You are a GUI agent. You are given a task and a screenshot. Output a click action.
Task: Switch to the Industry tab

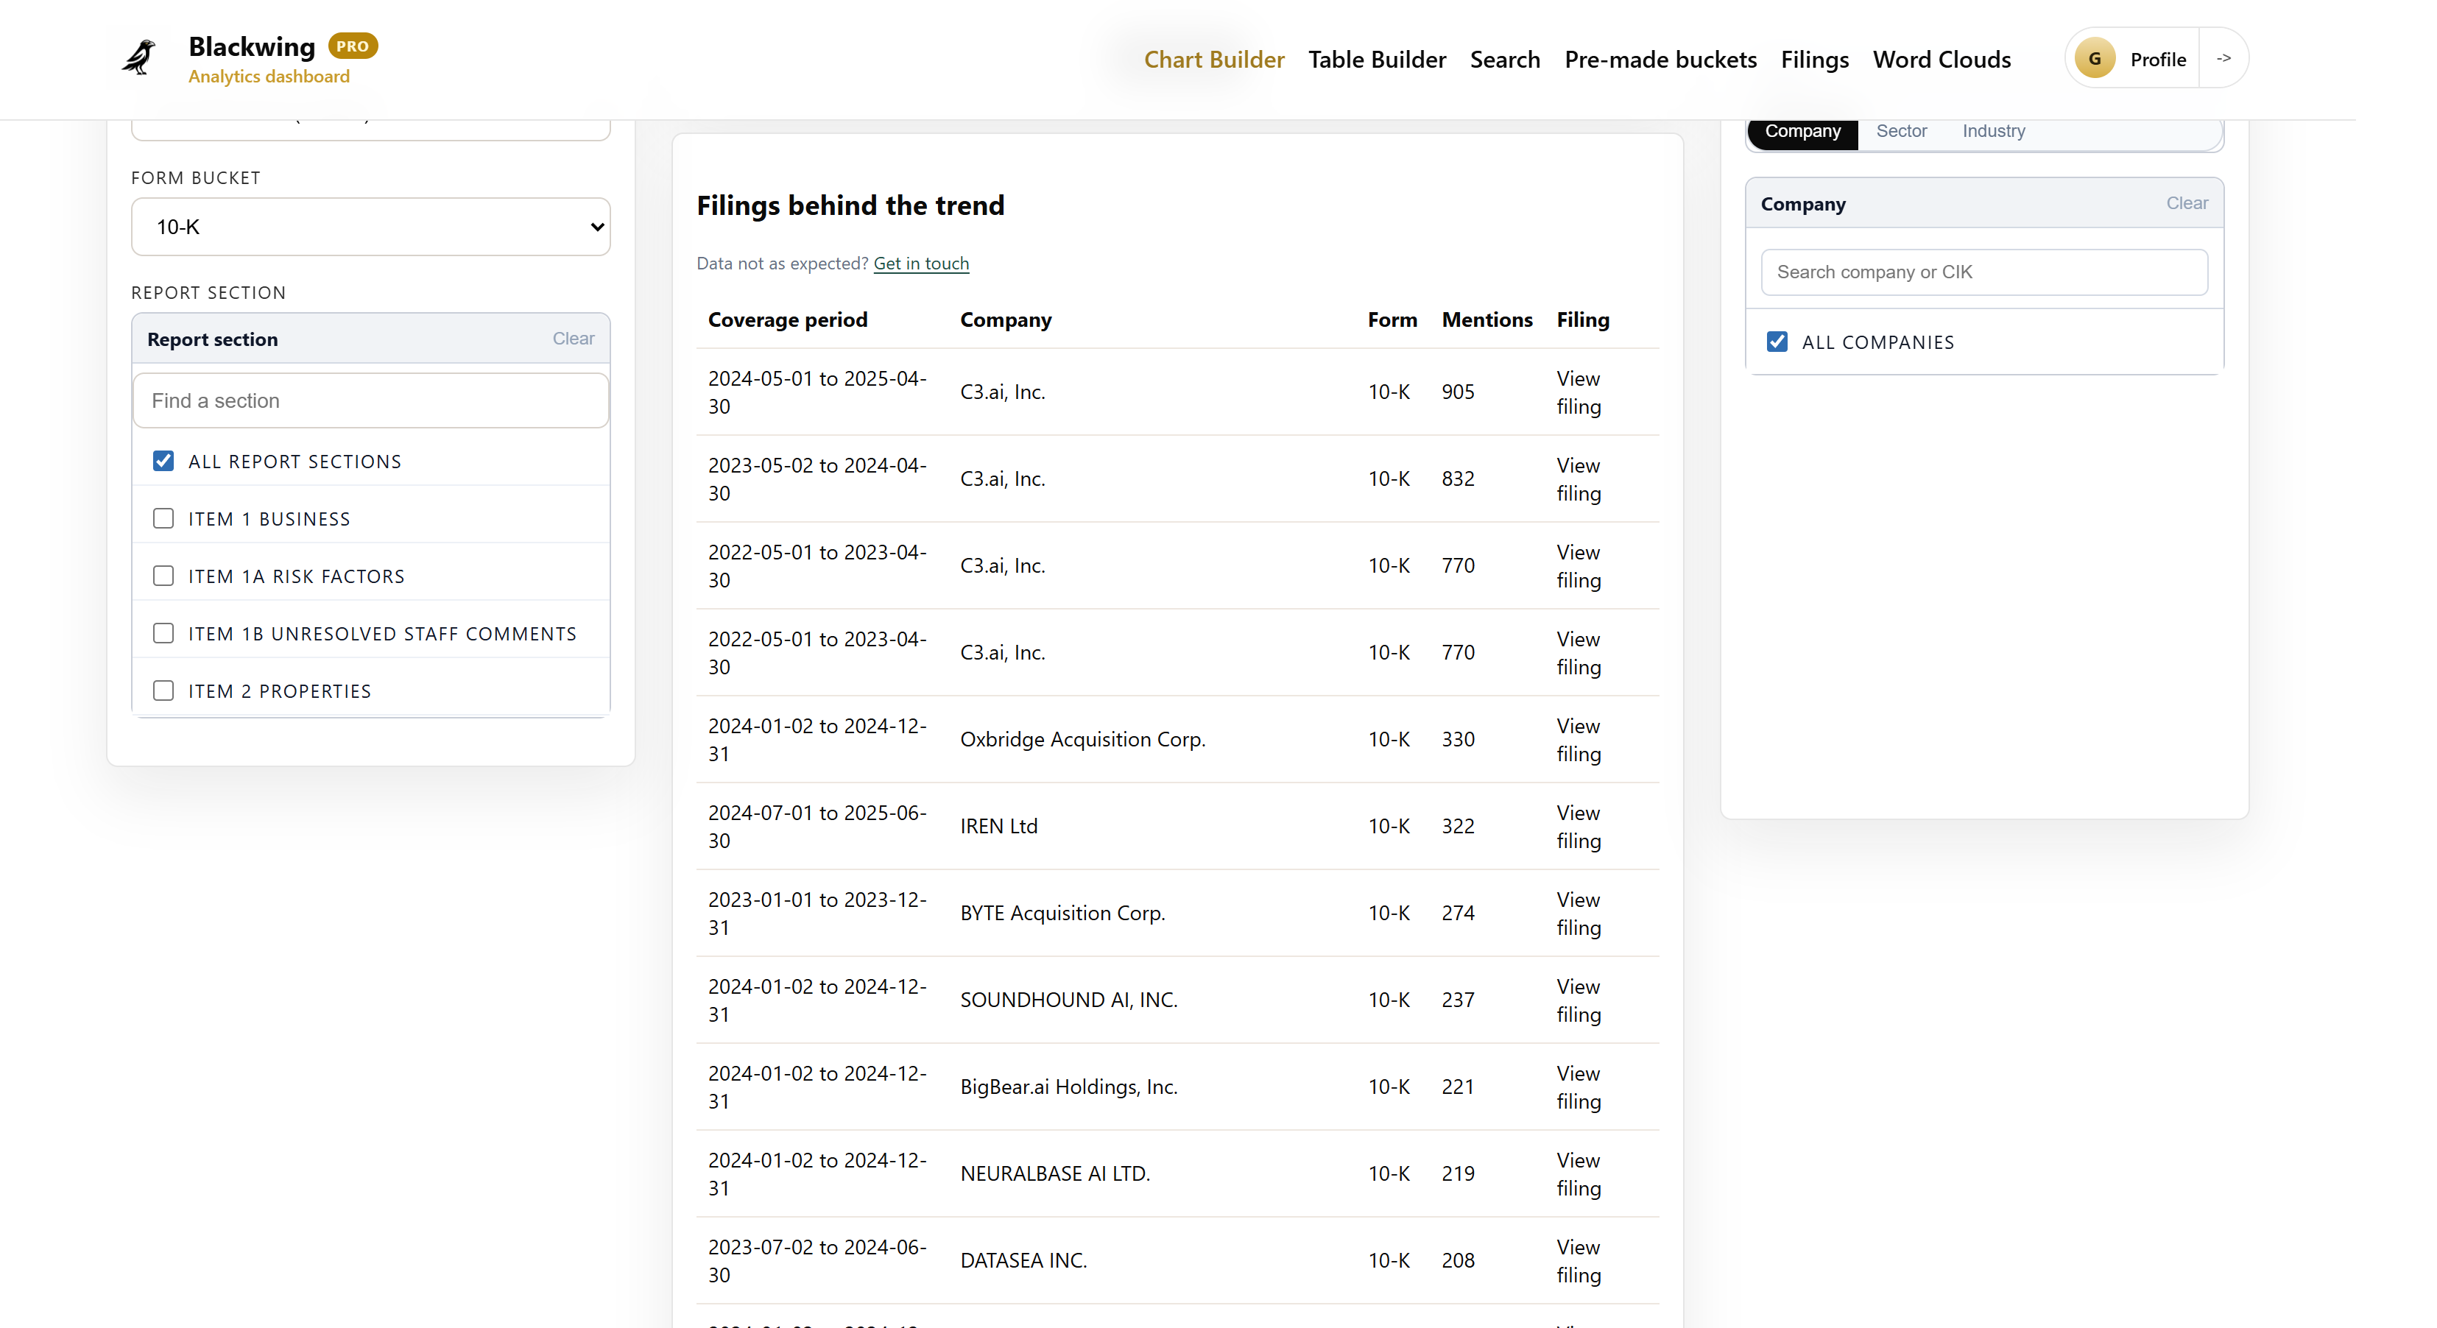pos(1992,132)
